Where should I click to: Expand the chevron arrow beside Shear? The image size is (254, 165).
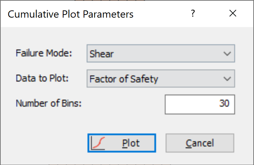coord(227,54)
